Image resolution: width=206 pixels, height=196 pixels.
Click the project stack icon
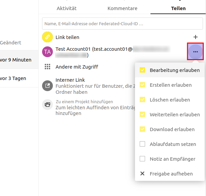47,105
